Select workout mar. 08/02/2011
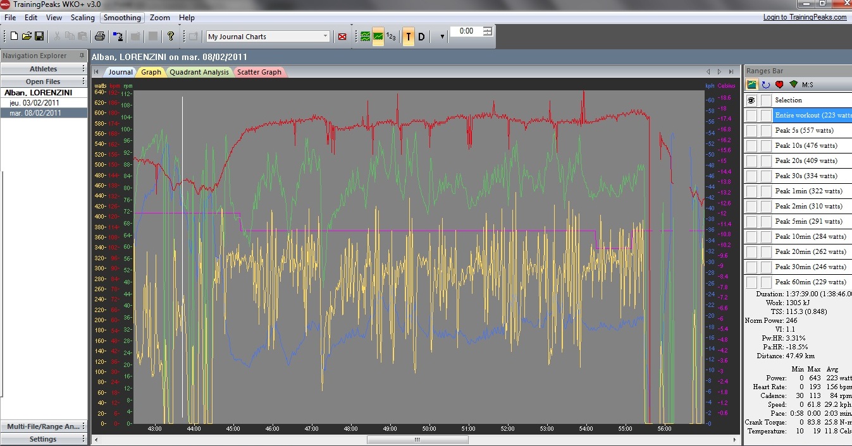The width and height of the screenshot is (852, 446). point(44,113)
